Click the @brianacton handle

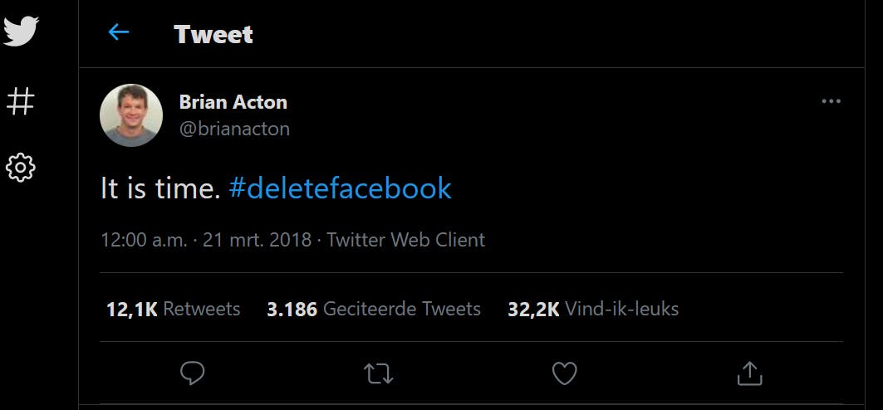click(234, 129)
